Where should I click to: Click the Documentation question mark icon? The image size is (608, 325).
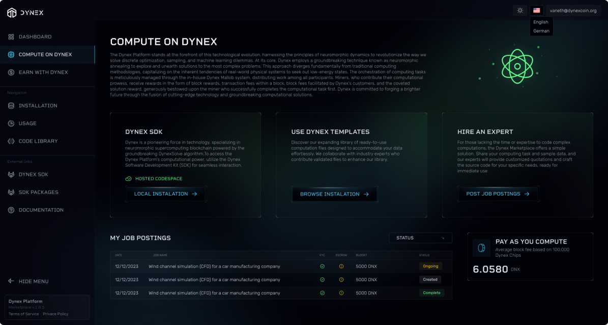tap(11, 210)
